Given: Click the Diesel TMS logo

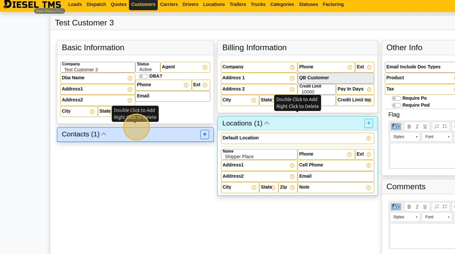Looking at the screenshot, I should point(32,5).
